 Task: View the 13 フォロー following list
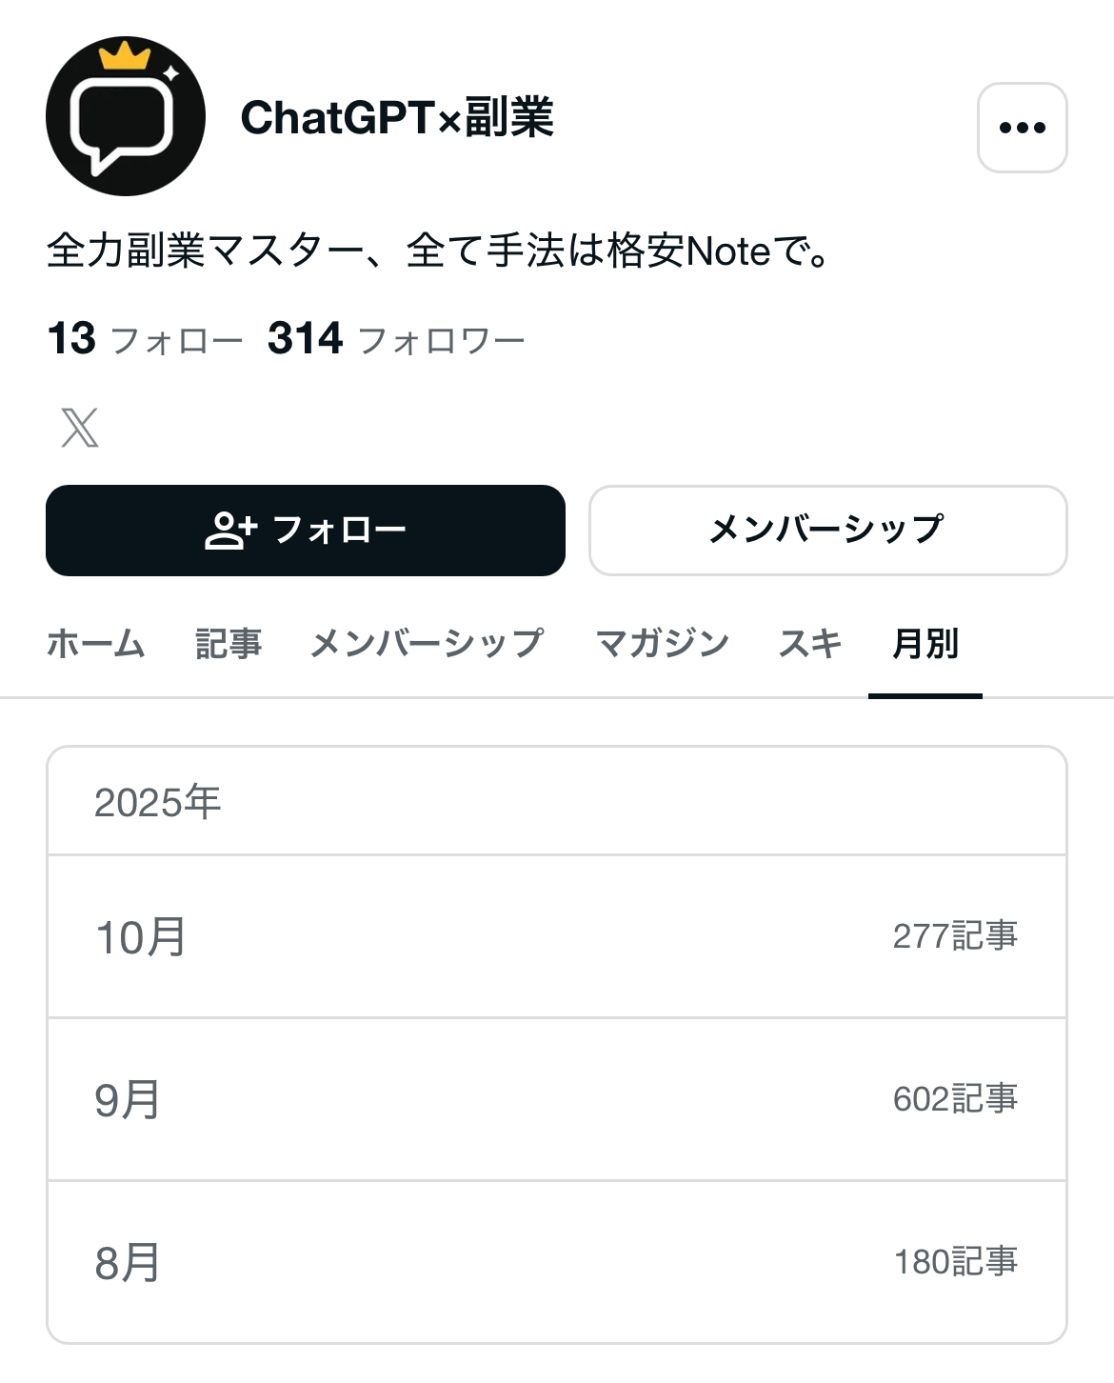(145, 339)
